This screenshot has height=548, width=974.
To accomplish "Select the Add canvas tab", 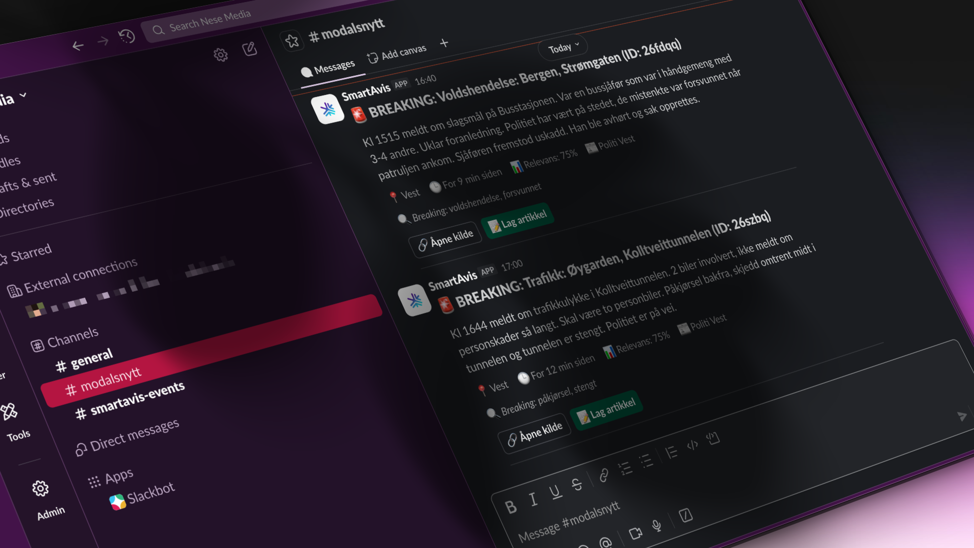I will click(397, 53).
